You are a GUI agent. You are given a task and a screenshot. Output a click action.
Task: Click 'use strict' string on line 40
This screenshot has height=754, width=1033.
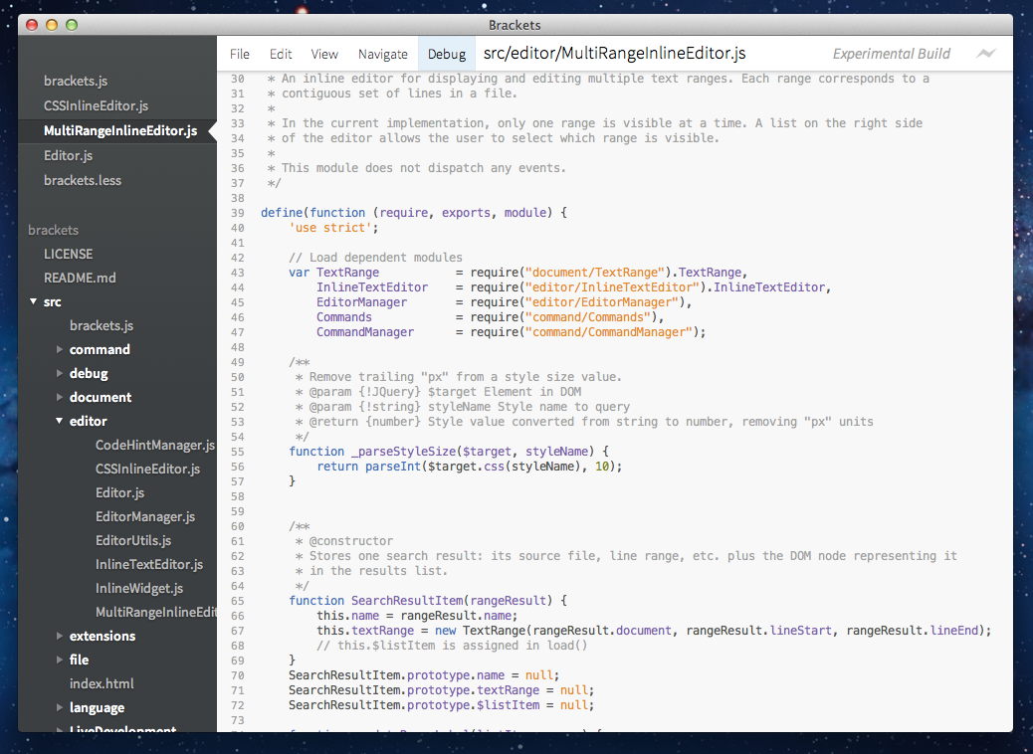(330, 228)
